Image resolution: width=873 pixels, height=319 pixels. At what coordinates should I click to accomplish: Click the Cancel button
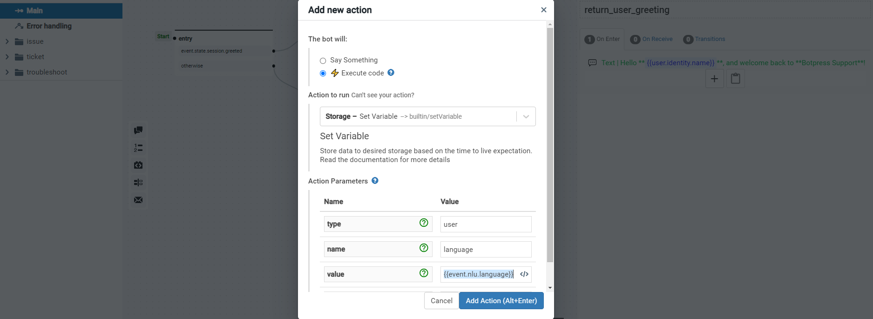[x=441, y=301]
